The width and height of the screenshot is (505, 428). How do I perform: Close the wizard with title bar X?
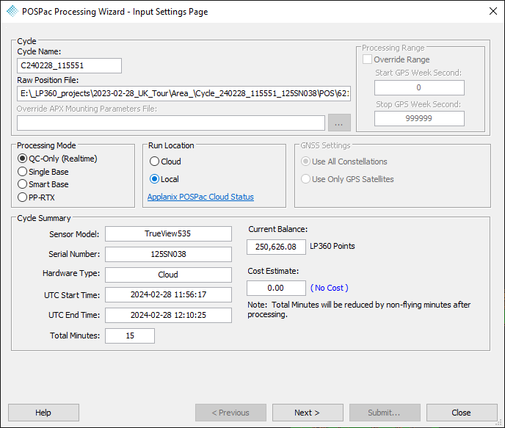492,12
